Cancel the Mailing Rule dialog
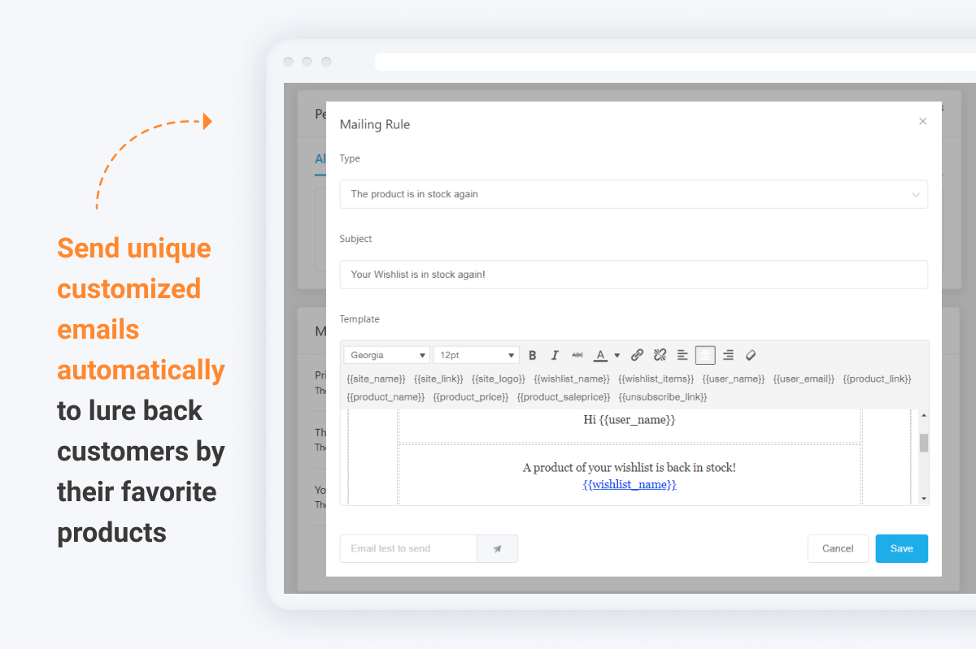Screen dimensions: 976x649 click(x=837, y=549)
